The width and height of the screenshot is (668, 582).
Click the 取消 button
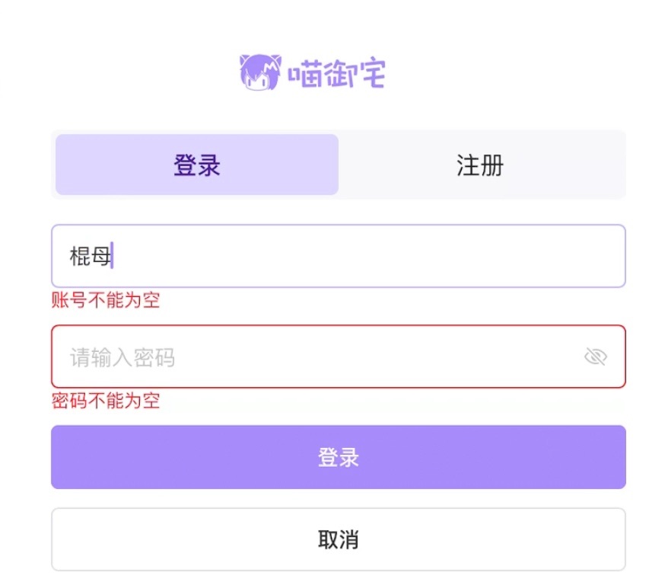(x=339, y=539)
